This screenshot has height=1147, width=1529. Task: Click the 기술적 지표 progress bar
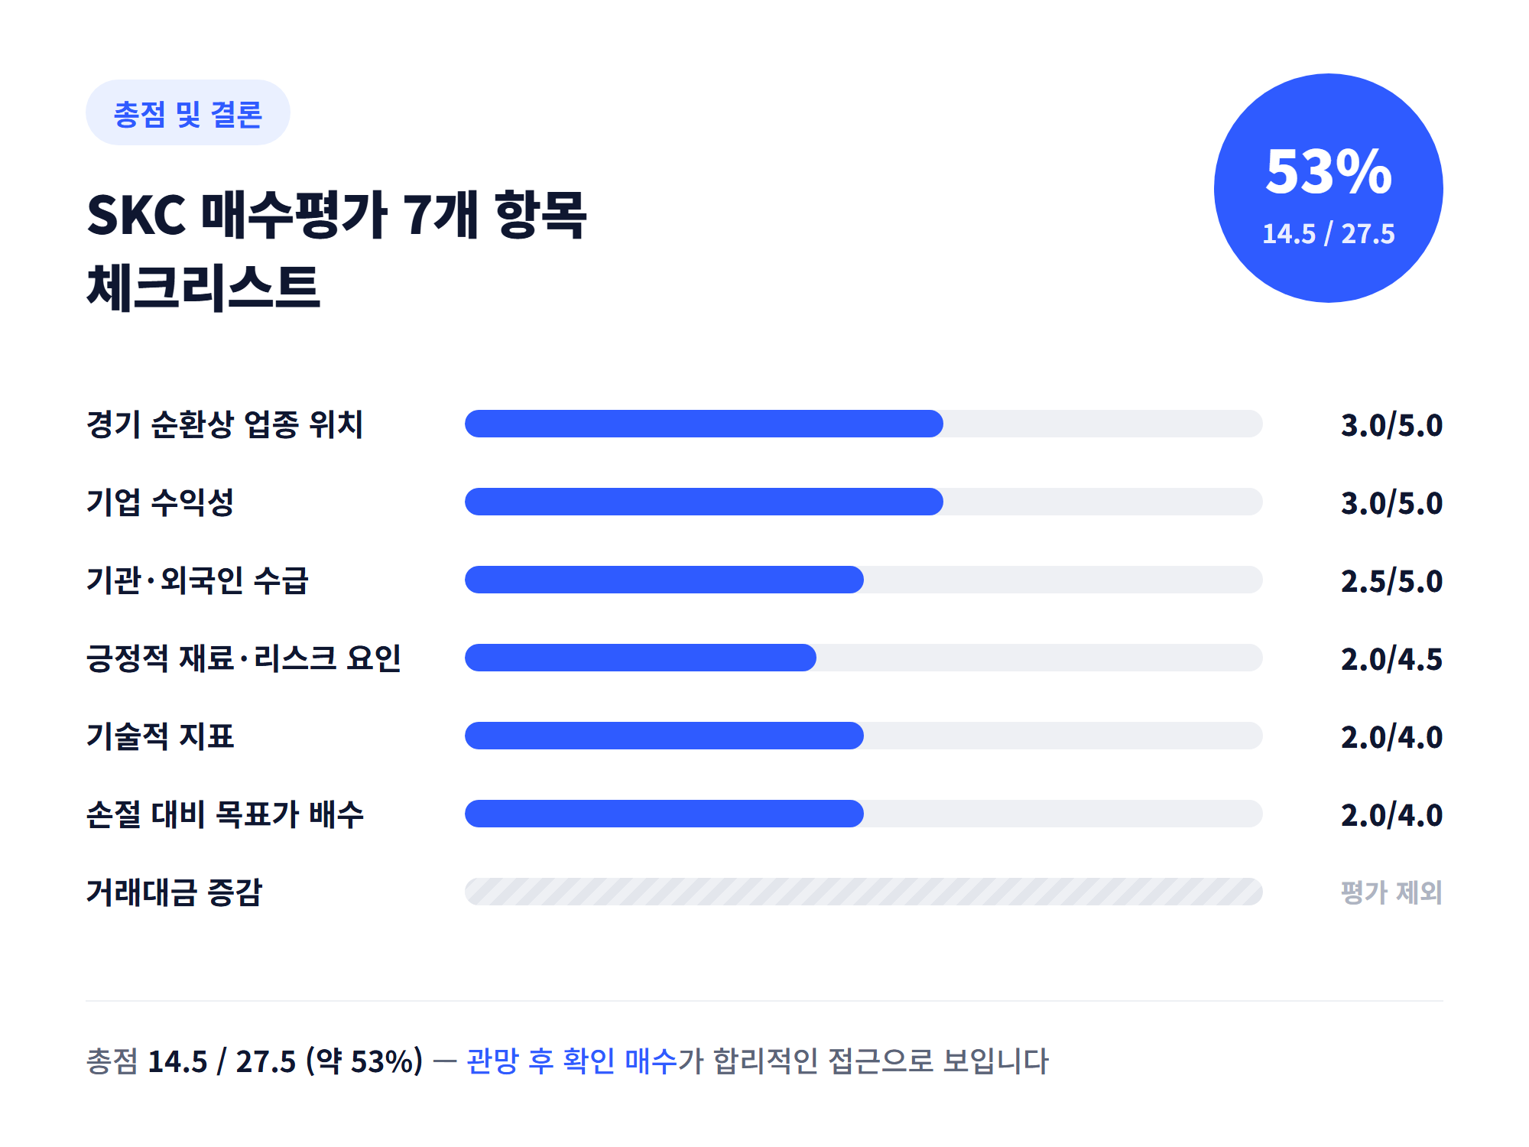(863, 736)
